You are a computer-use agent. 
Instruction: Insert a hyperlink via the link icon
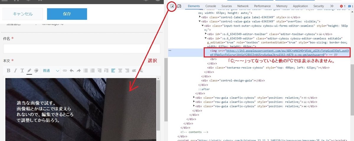[65, 71]
